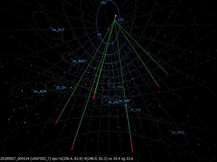Select the J5_Ori shower label
The height and width of the screenshot is (162, 217).
[x=61, y=88]
